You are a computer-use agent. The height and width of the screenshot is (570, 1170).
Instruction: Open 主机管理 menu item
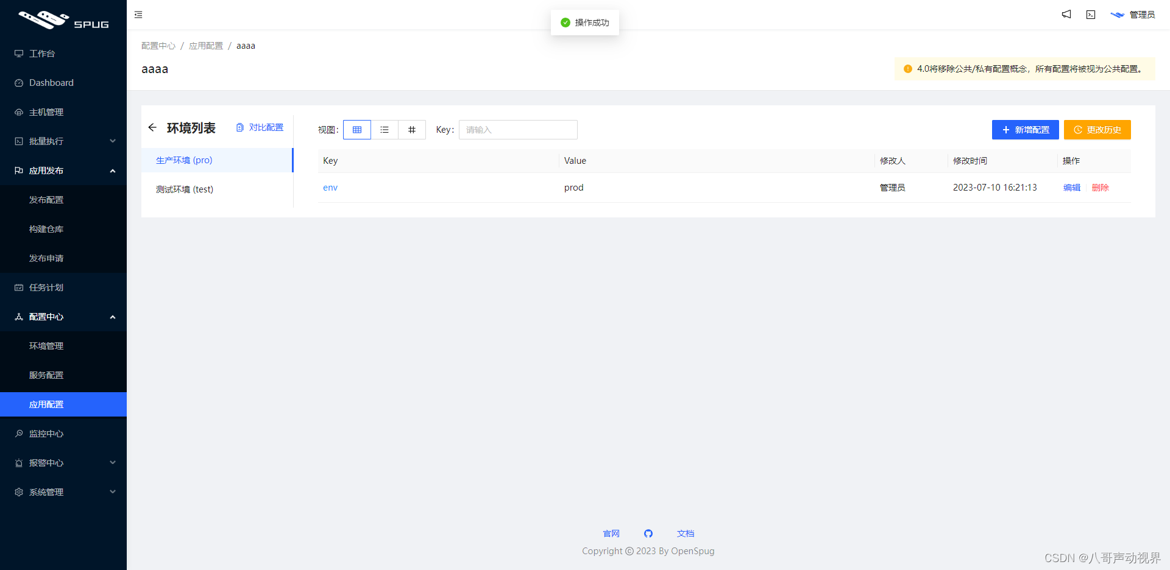click(63, 112)
